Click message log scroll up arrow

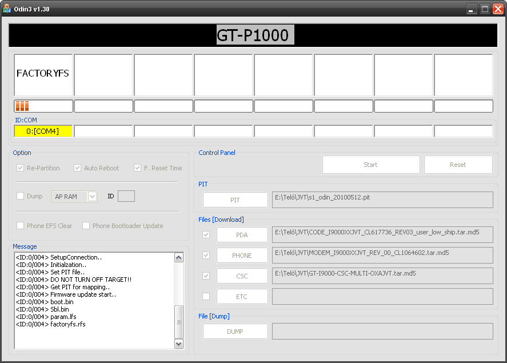pos(179,258)
